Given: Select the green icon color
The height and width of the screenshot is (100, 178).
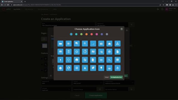Looking at the screenshot, I should tap(81, 34).
